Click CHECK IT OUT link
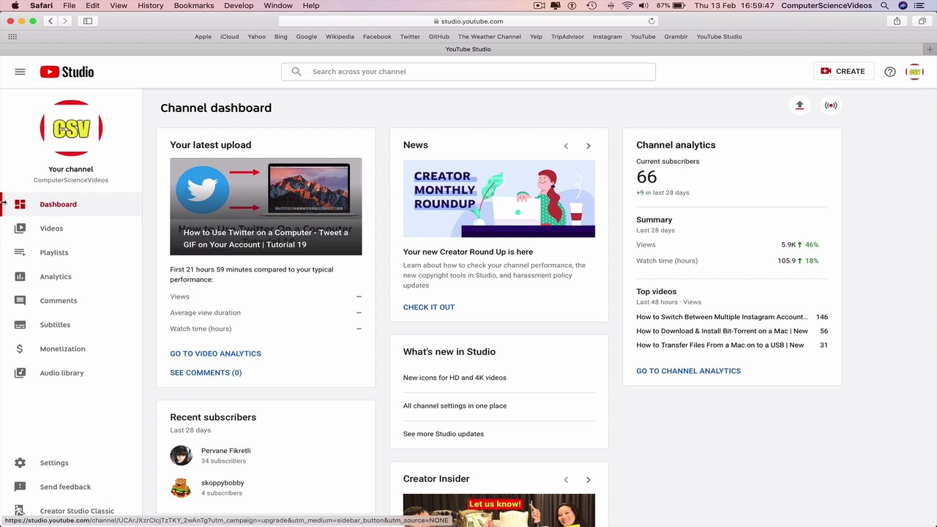Image resolution: width=937 pixels, height=527 pixels. pyautogui.click(x=429, y=307)
